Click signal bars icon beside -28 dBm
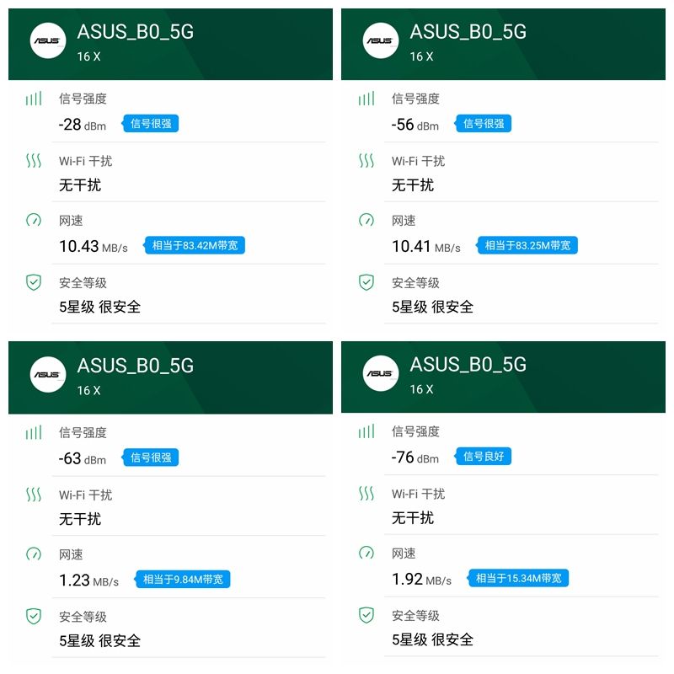 [x=34, y=99]
